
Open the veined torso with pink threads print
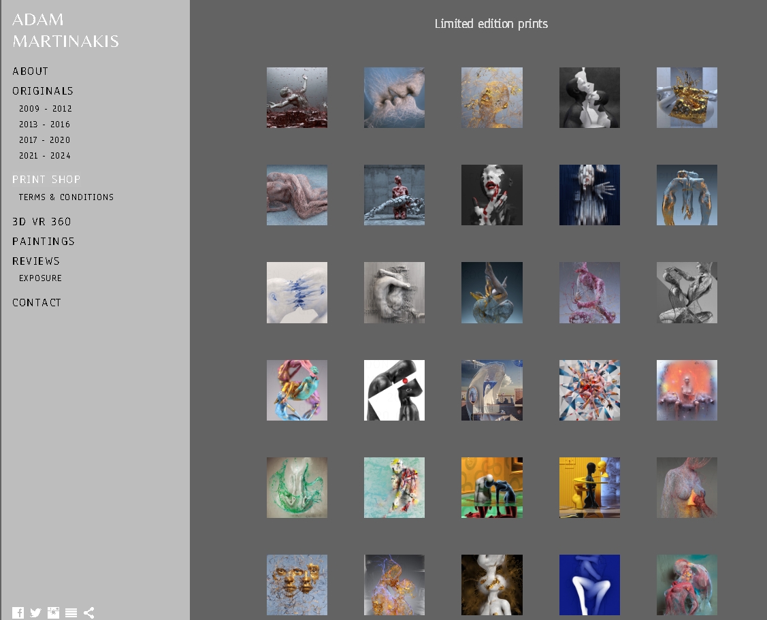pos(687,488)
